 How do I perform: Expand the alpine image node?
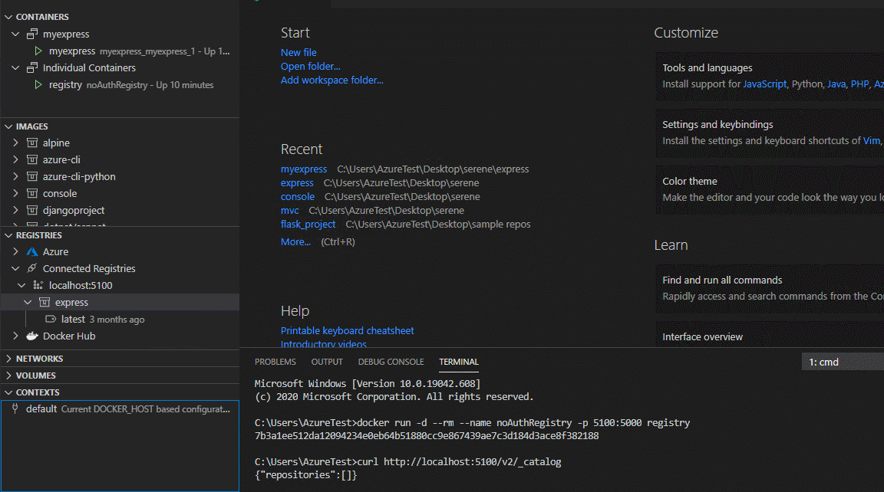(16, 143)
